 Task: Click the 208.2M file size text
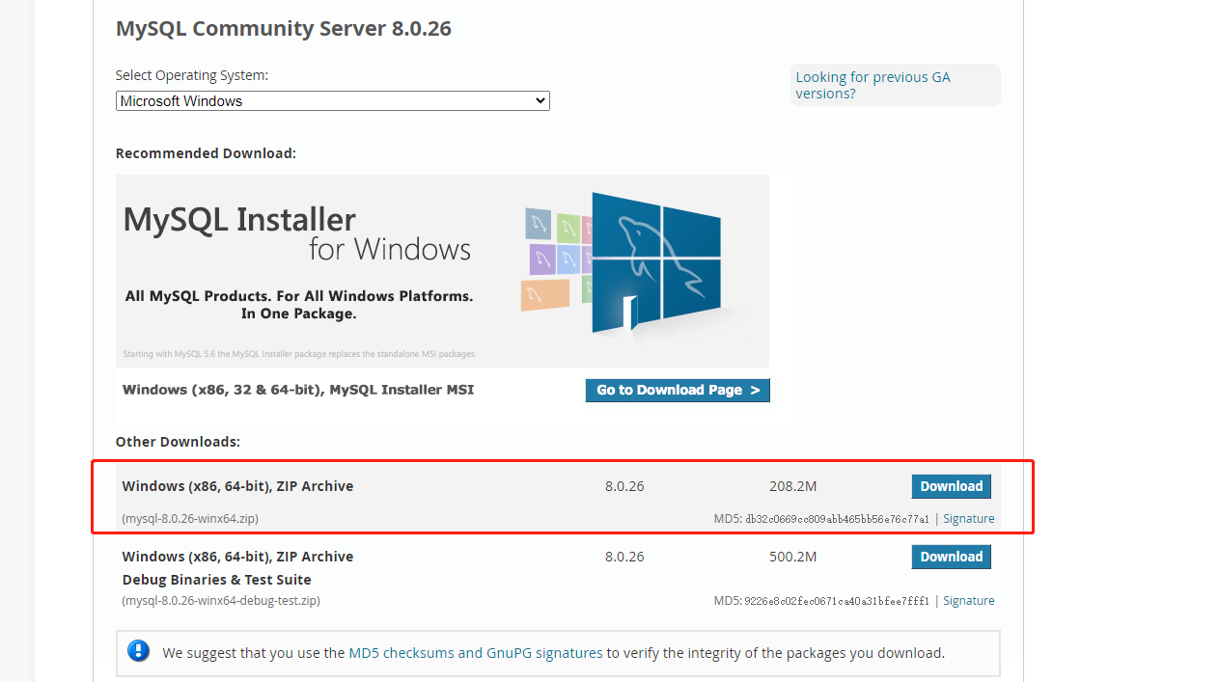point(792,486)
